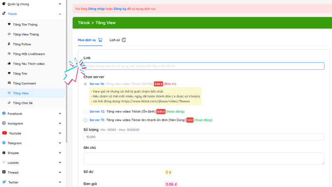
Task: Click the Tăng Yêu Thích video label
Action: pos(29,64)
